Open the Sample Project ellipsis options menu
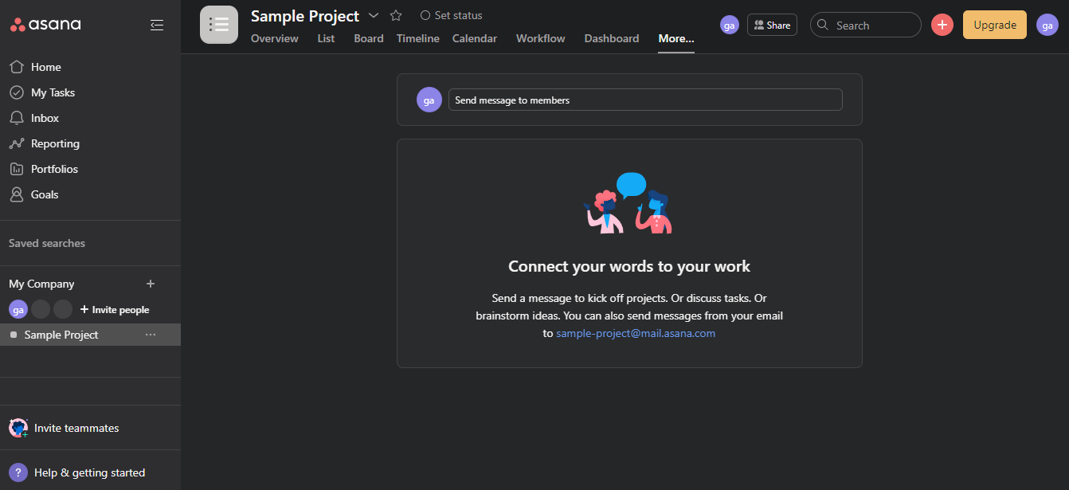The height and width of the screenshot is (490, 1069). (x=151, y=335)
